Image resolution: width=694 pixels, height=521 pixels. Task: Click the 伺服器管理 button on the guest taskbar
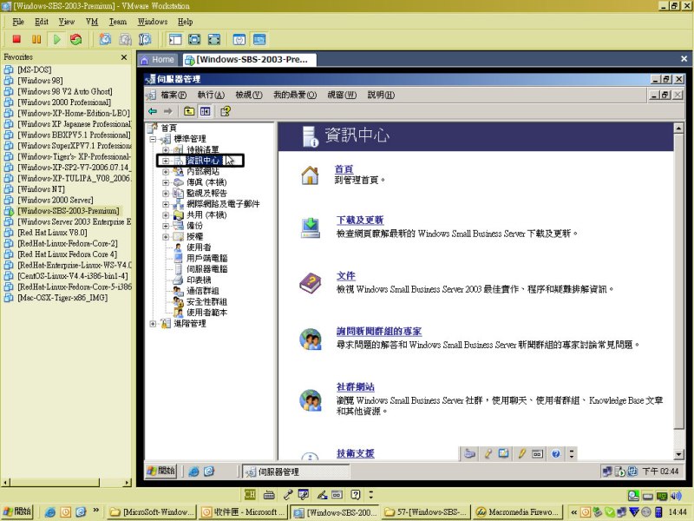pyautogui.click(x=296, y=472)
